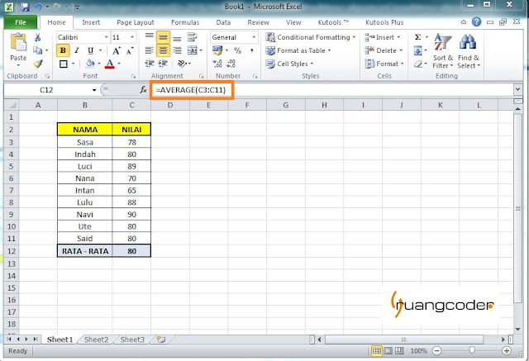Click Delete cells button
The image size is (529, 361).
[x=384, y=50]
